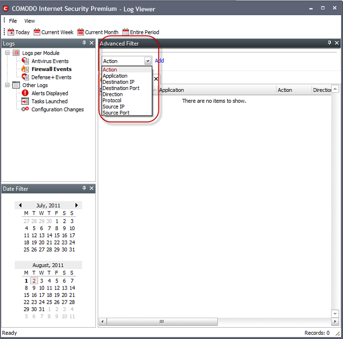Click the Configuration Changes gears icon
Screen dimensions: 343x339
25,109
